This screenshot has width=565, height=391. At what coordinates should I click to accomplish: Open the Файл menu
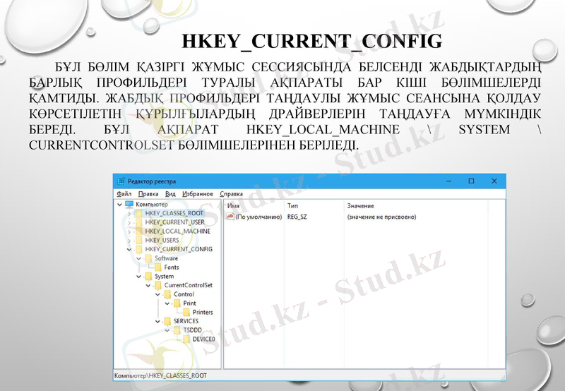pyautogui.click(x=124, y=193)
